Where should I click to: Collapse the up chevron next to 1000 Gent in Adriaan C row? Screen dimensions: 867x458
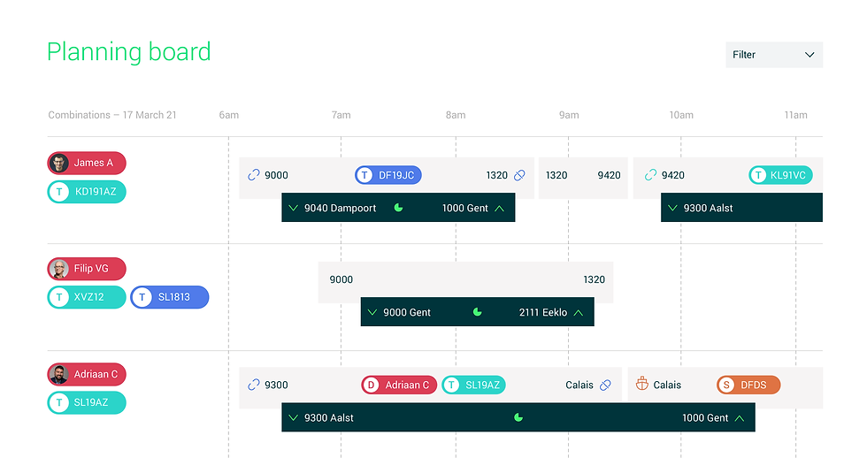(740, 418)
